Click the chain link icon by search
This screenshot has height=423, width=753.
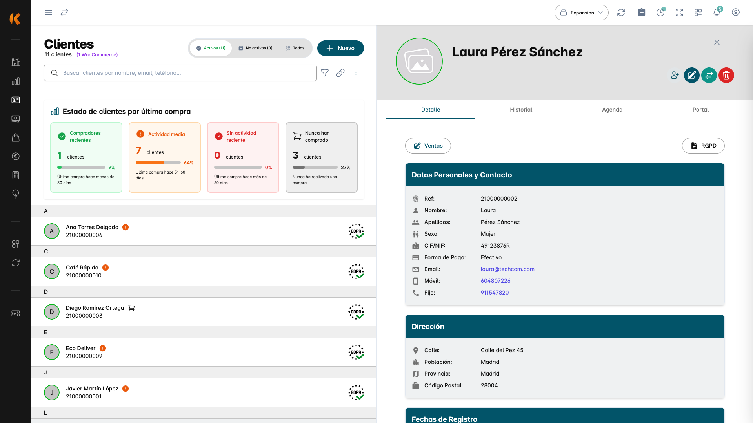(340, 73)
